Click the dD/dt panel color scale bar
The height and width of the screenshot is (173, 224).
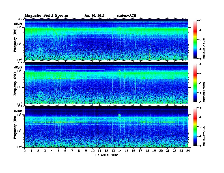pos(195,83)
